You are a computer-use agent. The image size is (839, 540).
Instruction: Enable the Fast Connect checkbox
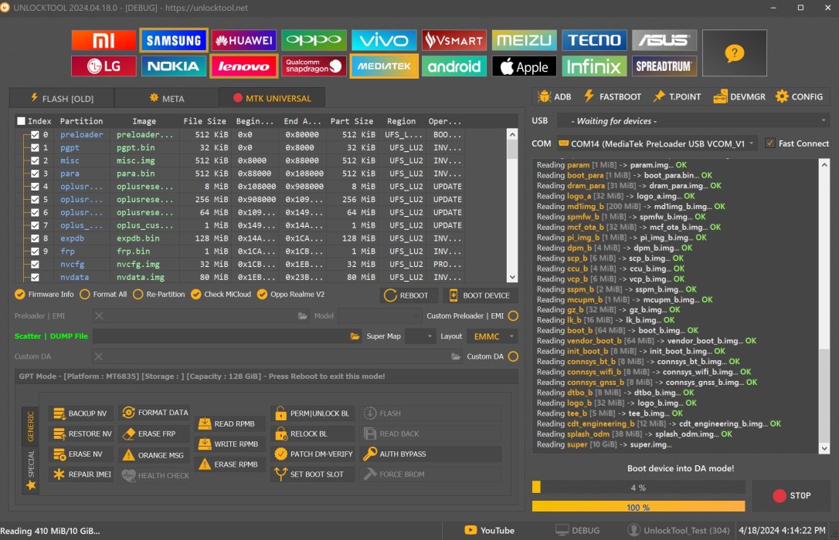pyautogui.click(x=769, y=143)
